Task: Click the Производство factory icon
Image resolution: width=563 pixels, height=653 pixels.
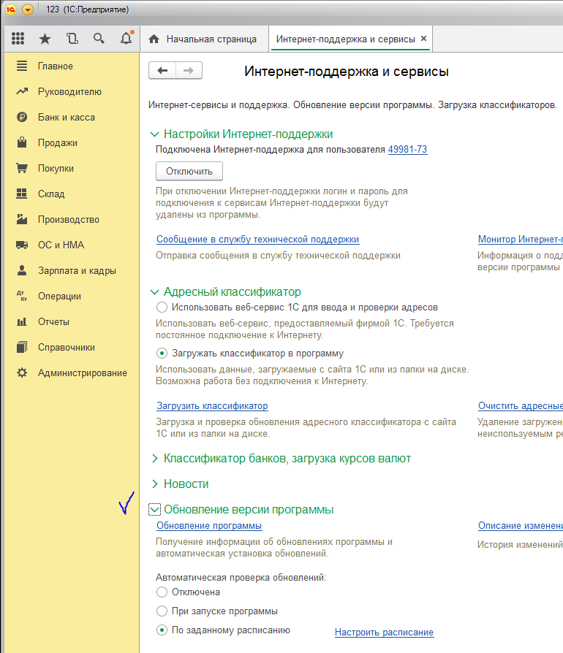Action: click(x=22, y=219)
